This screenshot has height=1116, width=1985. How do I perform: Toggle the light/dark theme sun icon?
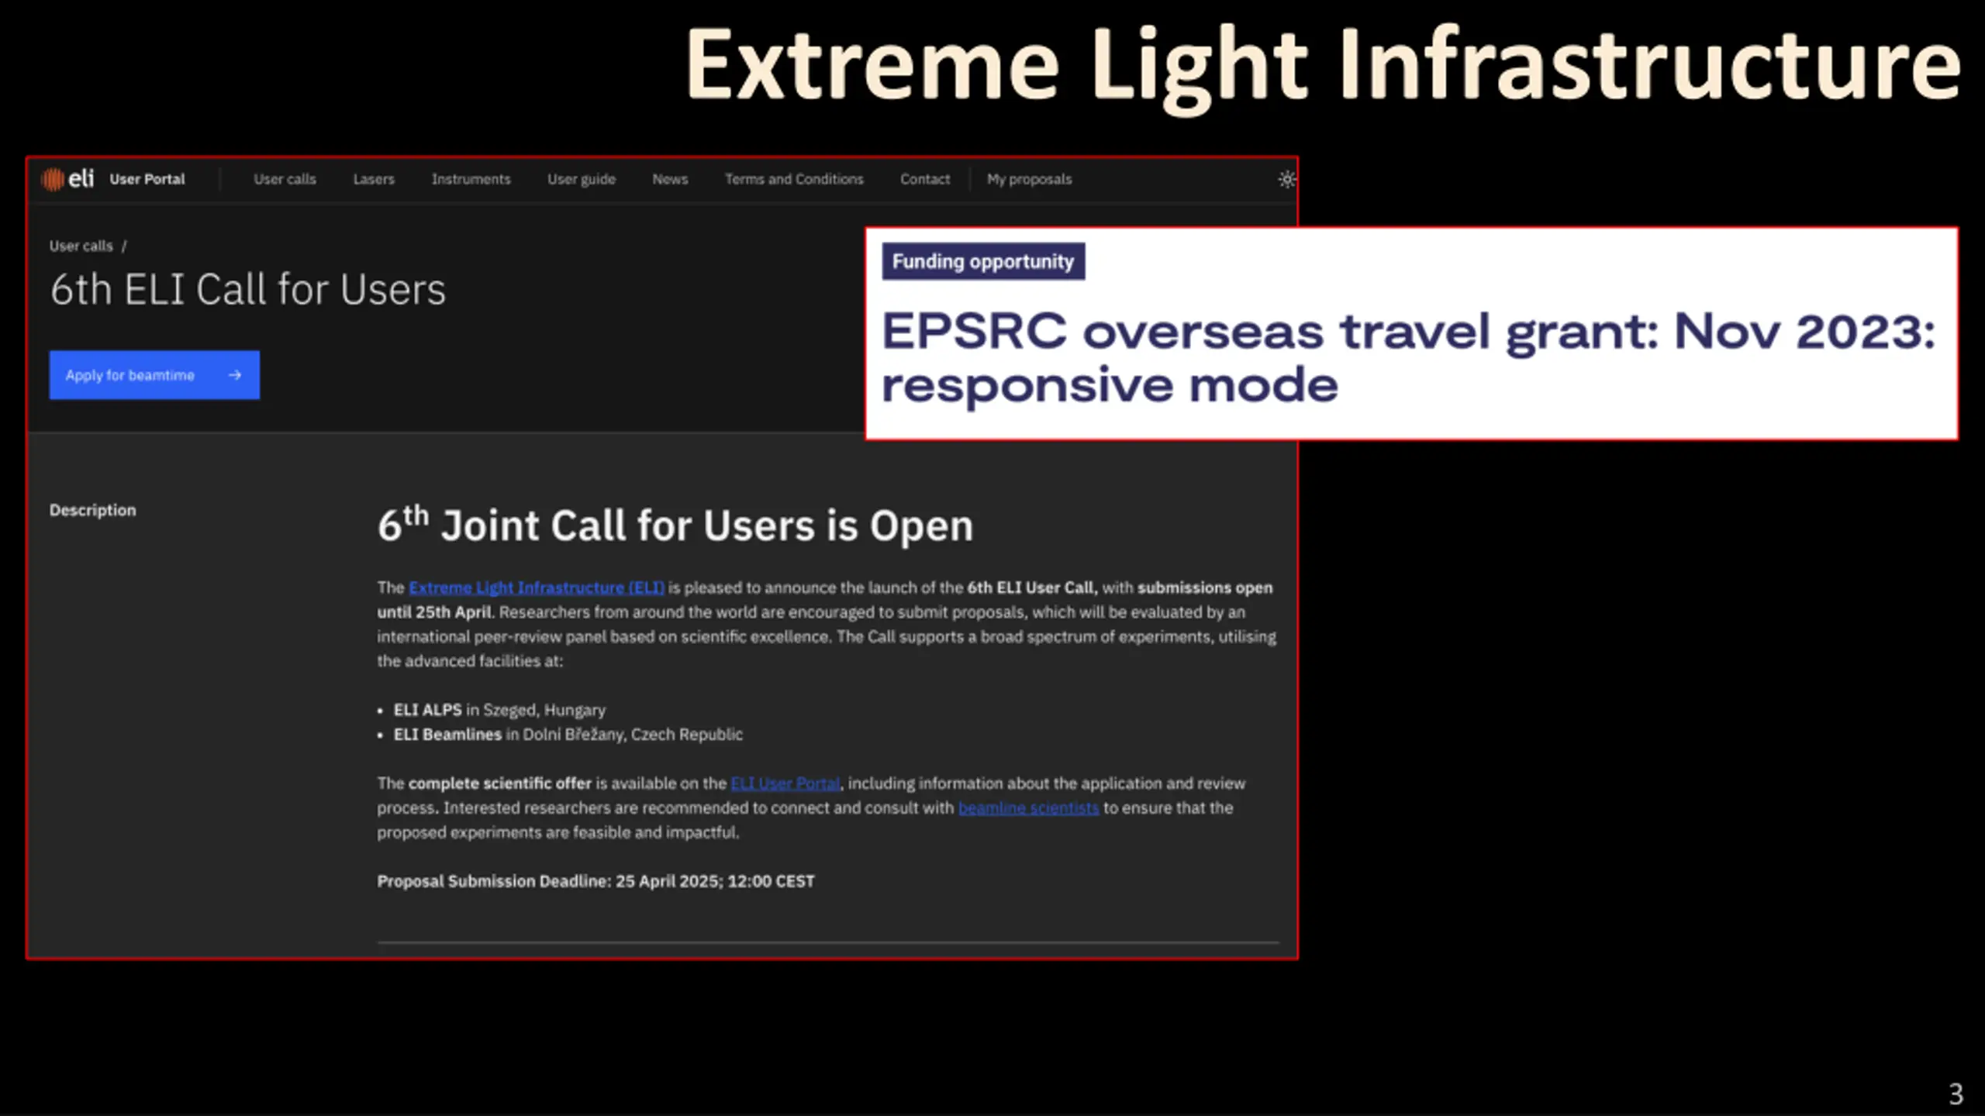1286,180
